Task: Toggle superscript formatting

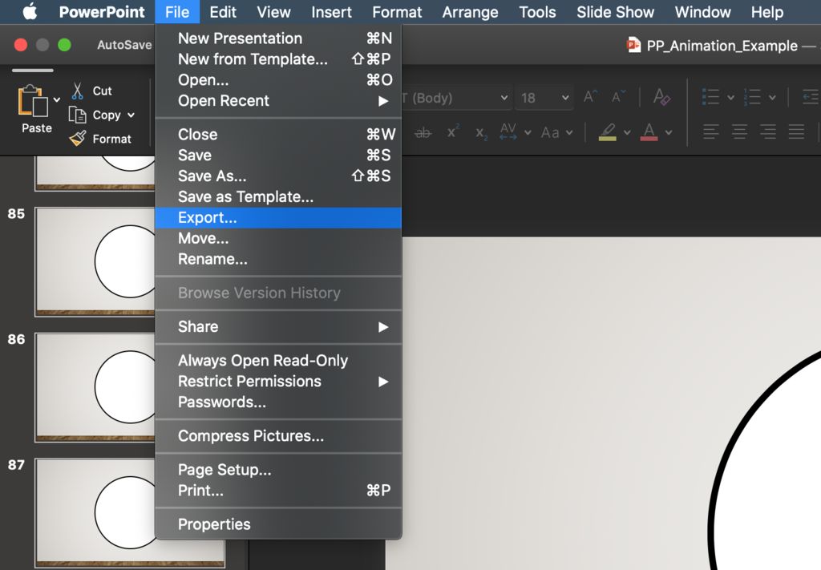Action: pos(453,131)
